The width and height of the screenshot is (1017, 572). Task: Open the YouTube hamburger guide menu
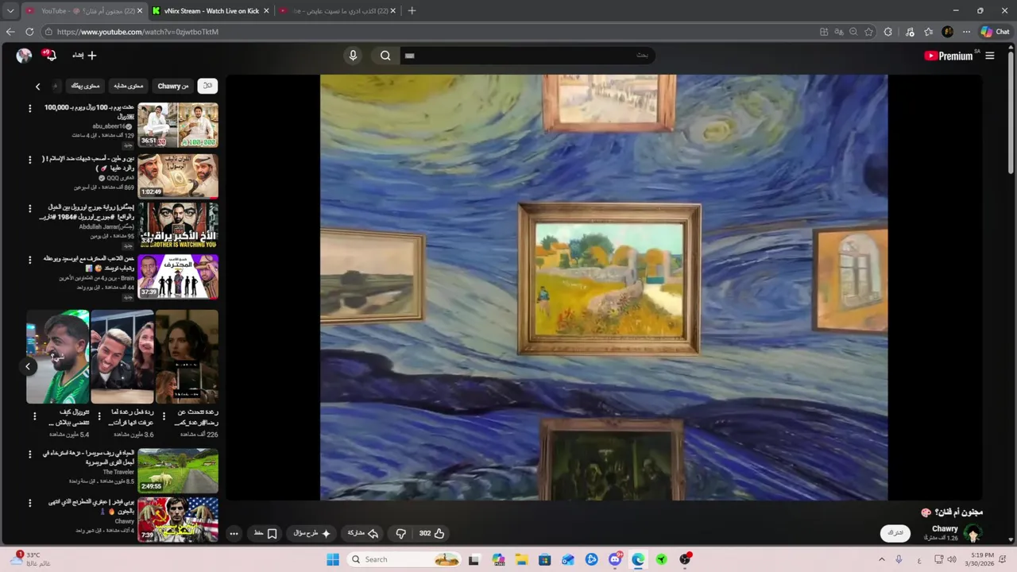coord(990,56)
